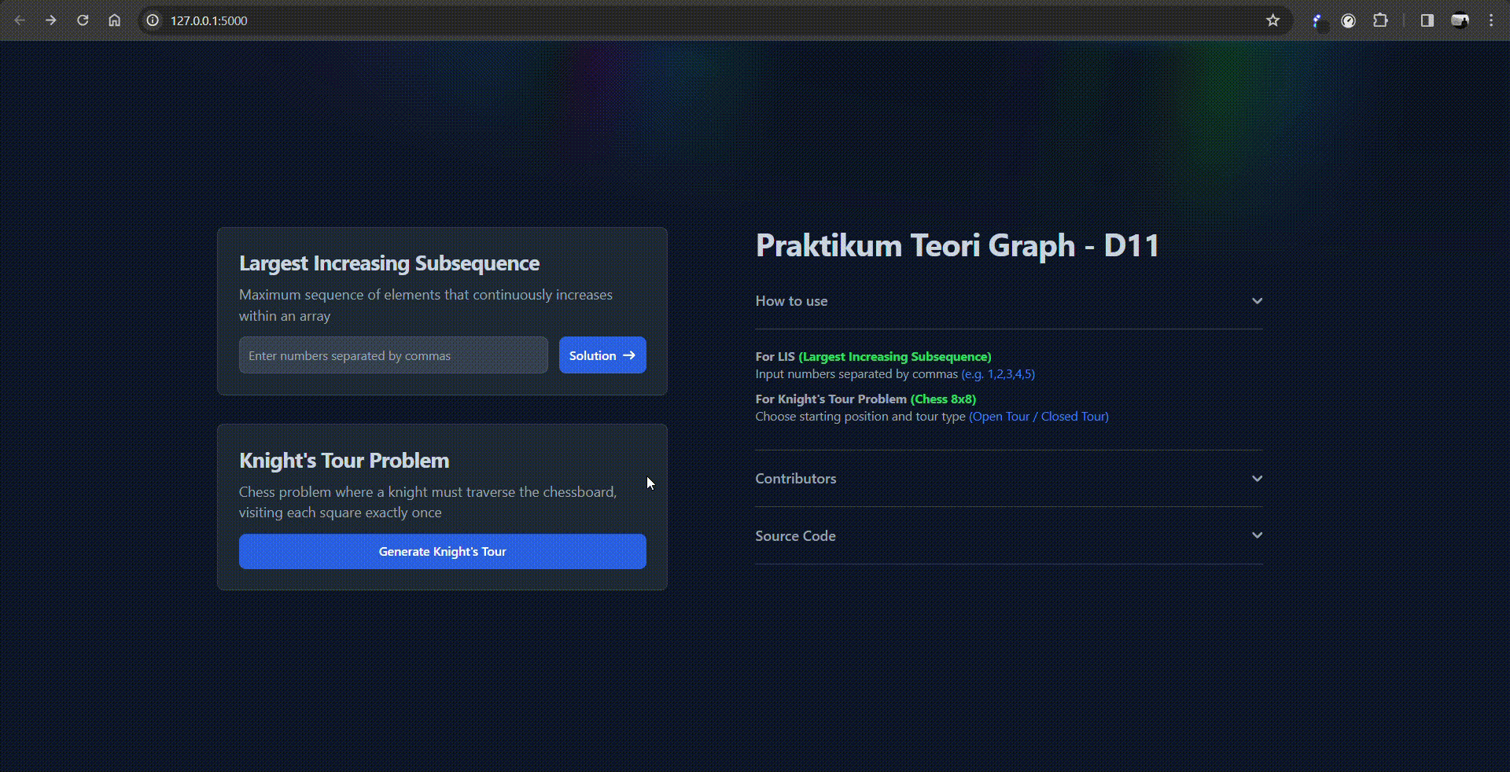Collapse the How to use chevron
Viewport: 1510px width, 772px height.
coord(1257,301)
